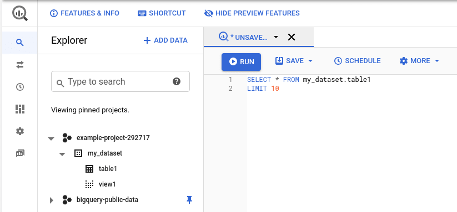Image resolution: width=457 pixels, height=212 pixels.
Task: Open Scheduled queries clock icon in sidebar
Action: [20, 87]
